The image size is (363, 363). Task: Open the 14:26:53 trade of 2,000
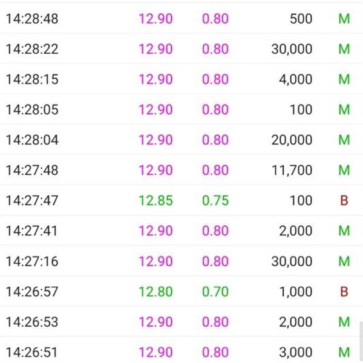pyautogui.click(x=181, y=322)
